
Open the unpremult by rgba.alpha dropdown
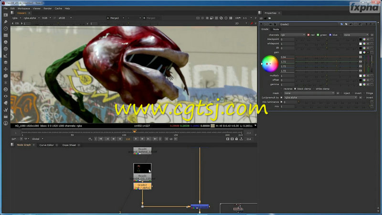[320, 97]
